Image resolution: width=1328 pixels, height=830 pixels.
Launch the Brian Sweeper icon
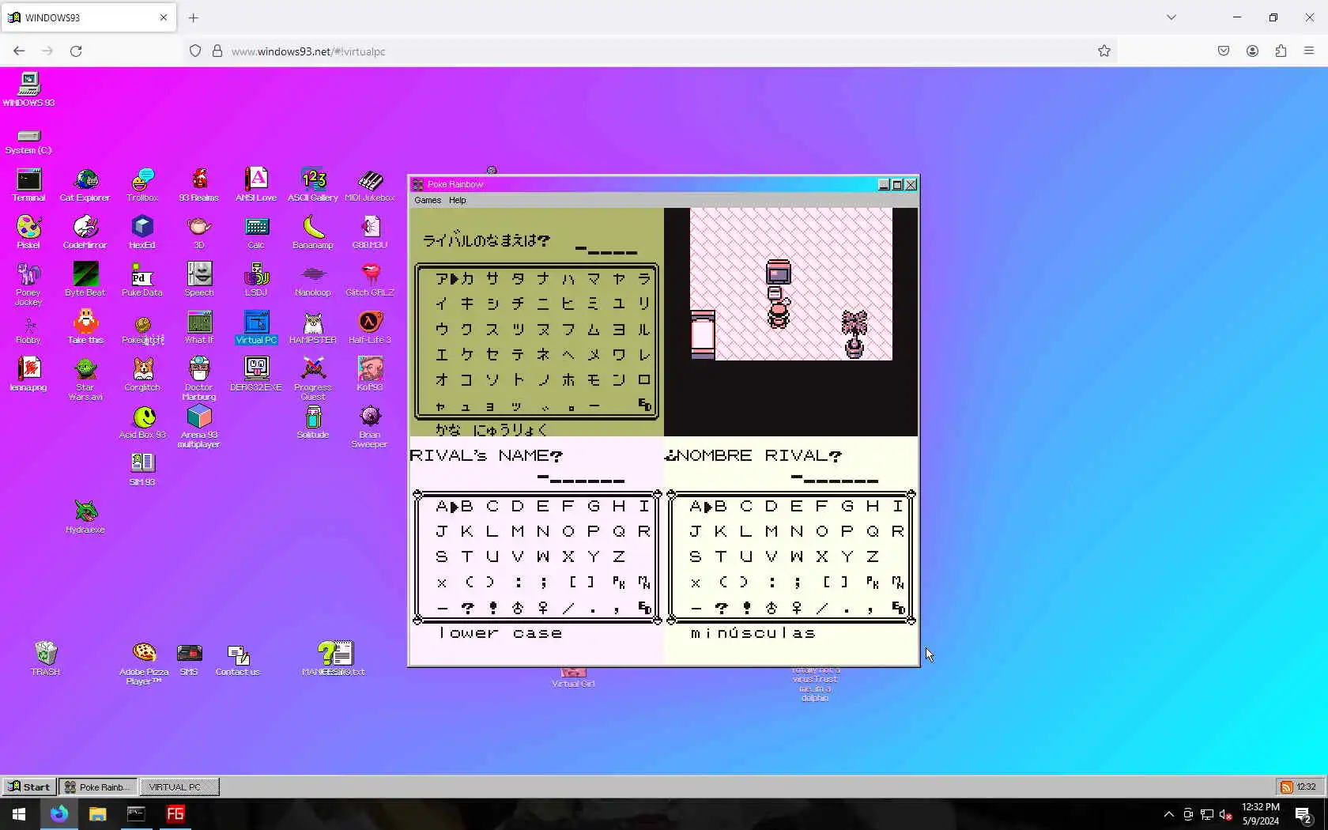pos(370,426)
